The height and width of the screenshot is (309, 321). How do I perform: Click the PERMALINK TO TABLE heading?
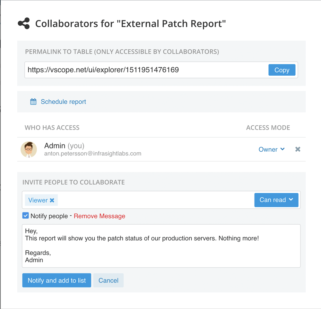[x=122, y=52]
